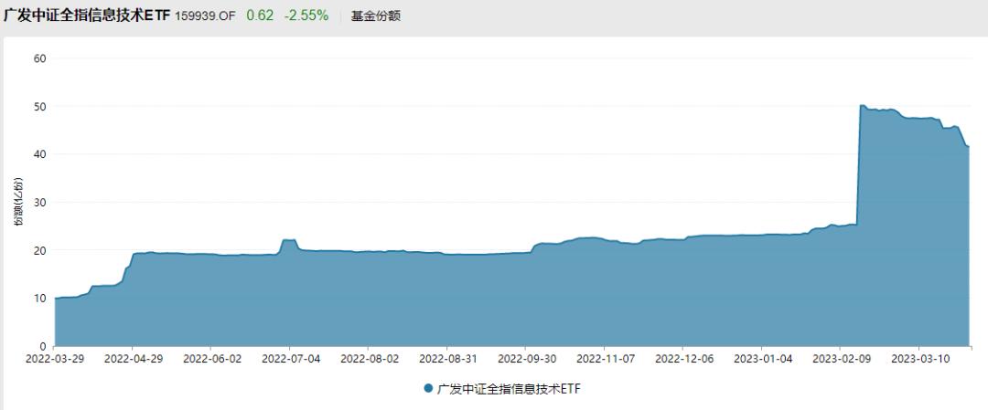Viewport: 988px width, 410px height.
Task: Click the 份额(亿份) y-axis title
Action: [19, 202]
